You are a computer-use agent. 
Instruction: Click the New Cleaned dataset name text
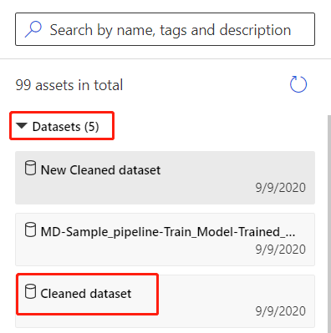pyautogui.click(x=100, y=170)
